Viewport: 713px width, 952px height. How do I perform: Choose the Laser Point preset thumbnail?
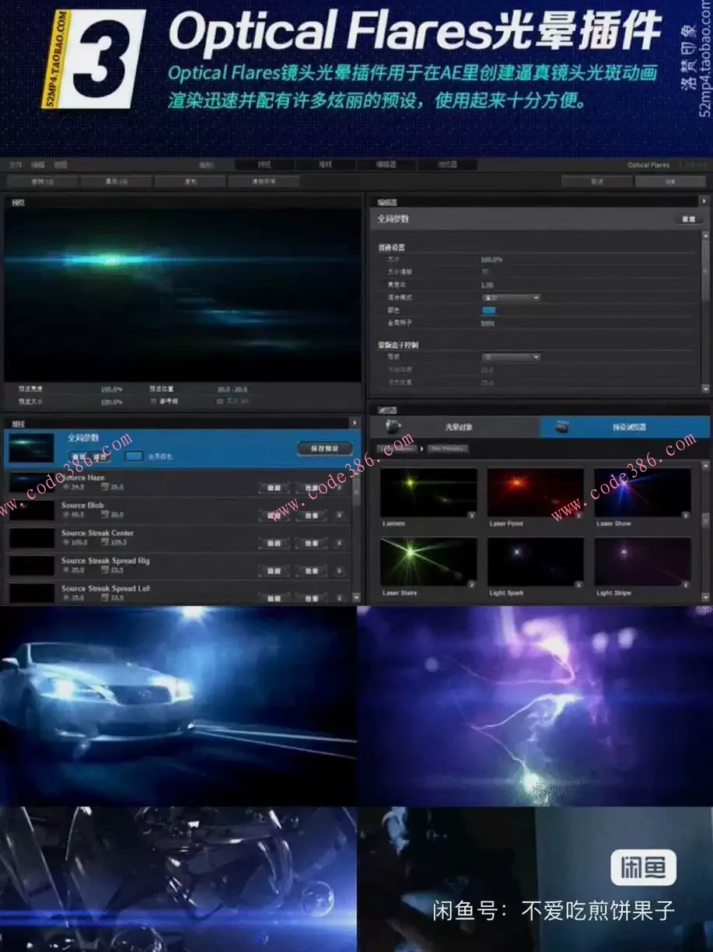535,492
